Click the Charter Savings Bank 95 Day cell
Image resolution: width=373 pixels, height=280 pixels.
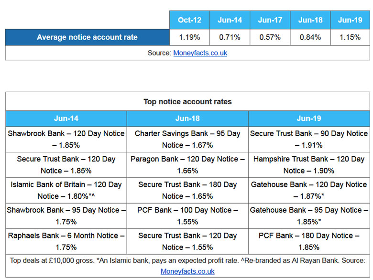[187, 139]
